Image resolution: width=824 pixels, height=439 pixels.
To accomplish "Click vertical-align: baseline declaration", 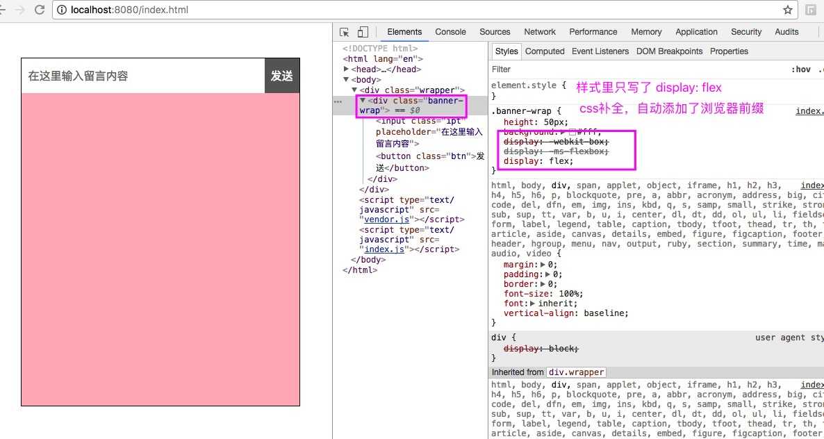I will (x=566, y=313).
